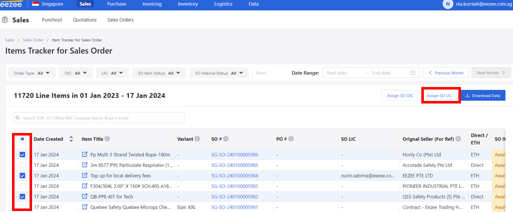Viewport: 513px width, 212px height.
Task: Uncheck row SG-SO-240100005984 checkbox
Action: (x=22, y=175)
